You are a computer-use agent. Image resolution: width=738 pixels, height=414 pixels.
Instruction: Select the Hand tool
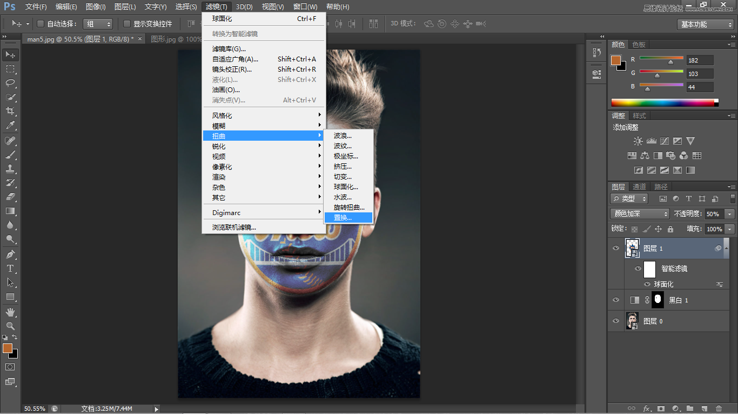coord(10,312)
